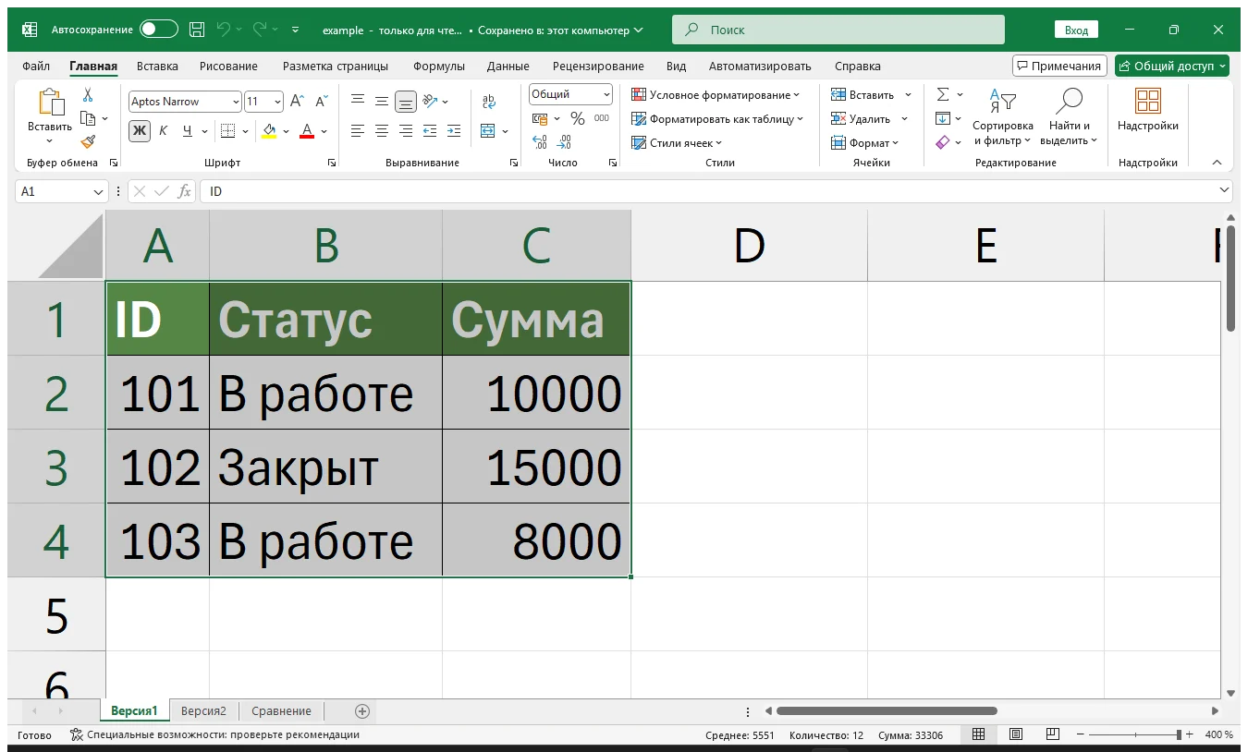Click the borders icon

point(228,130)
